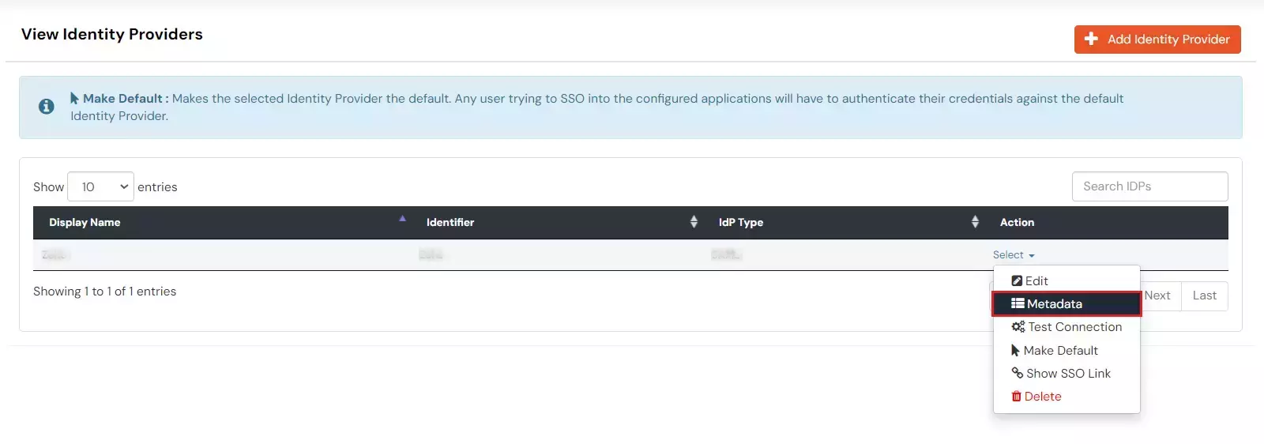Click the plus icon on Add Identity Provider

[x=1091, y=39]
